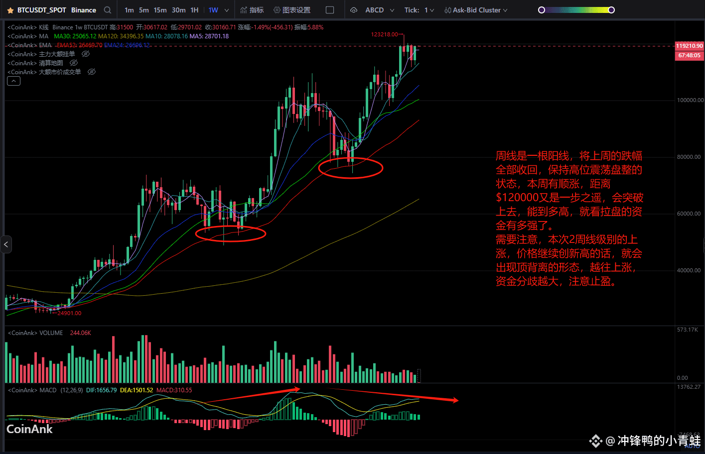This screenshot has width=705, height=454.
Task: Click the right handle of color gradient slider
Action: 611,10
